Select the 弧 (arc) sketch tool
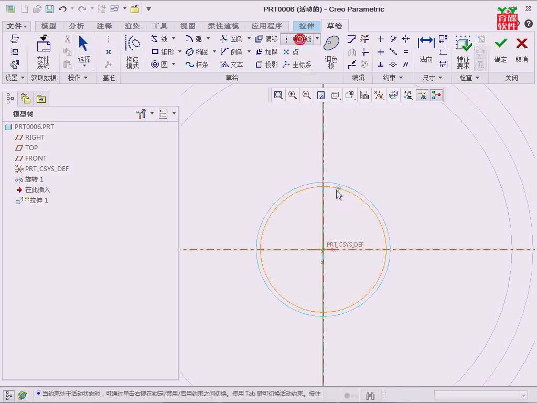The height and width of the screenshot is (403, 537). coord(194,39)
